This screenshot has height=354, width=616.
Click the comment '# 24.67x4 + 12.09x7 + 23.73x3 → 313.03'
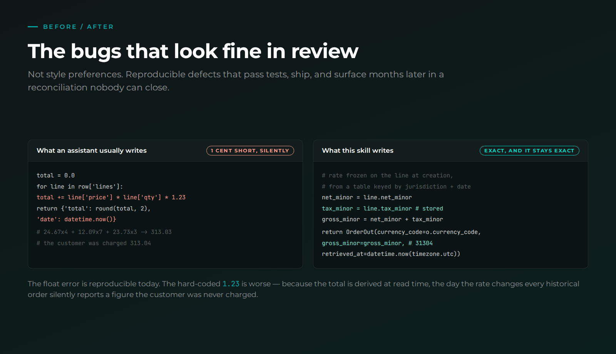[x=104, y=232]
